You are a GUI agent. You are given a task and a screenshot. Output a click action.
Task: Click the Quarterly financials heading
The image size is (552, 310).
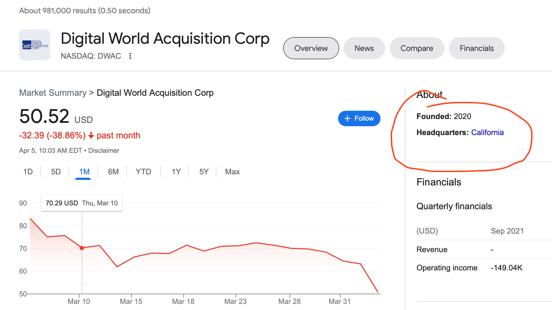pos(454,206)
